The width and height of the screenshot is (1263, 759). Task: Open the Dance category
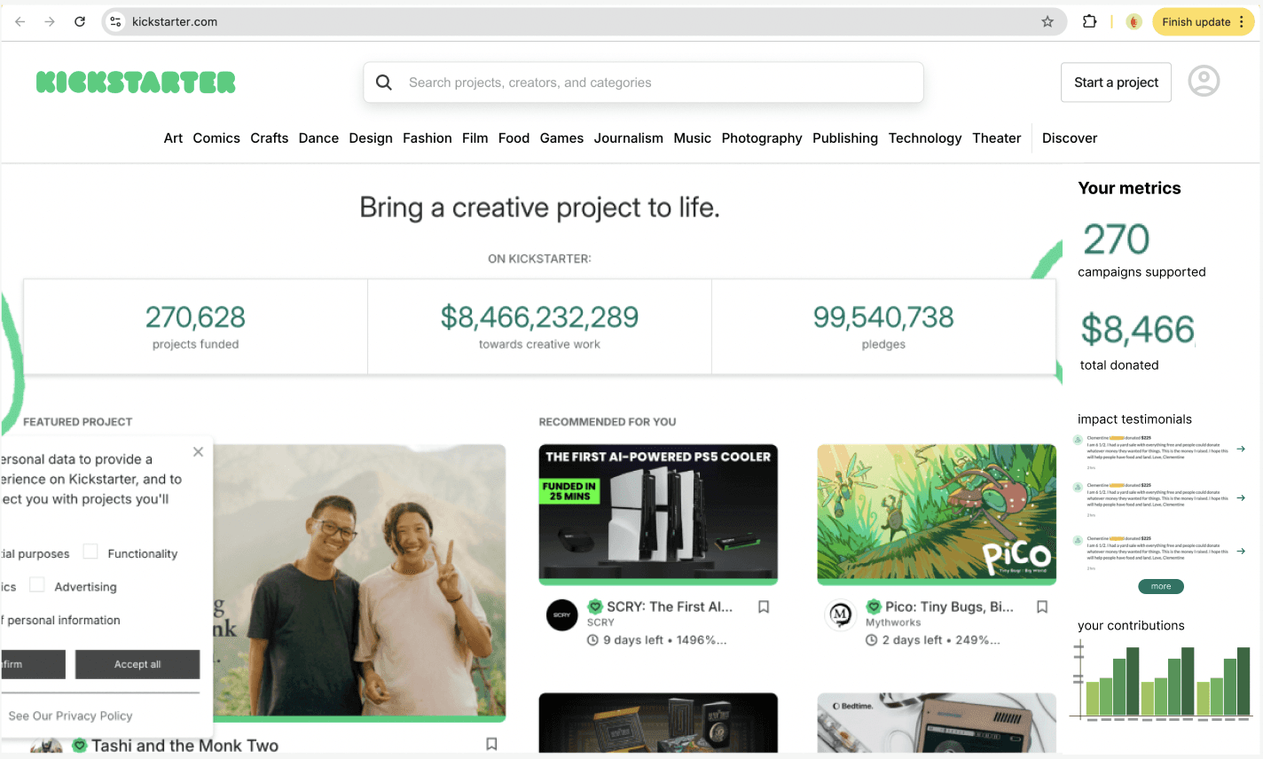(x=318, y=138)
